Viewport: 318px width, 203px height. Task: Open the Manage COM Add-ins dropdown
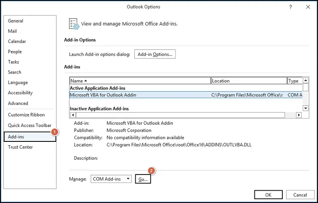point(111,179)
